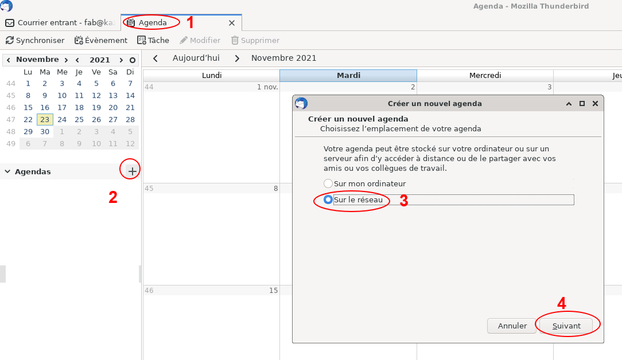Click the Suivant button
Screen dimensions: 622x360
click(566, 326)
